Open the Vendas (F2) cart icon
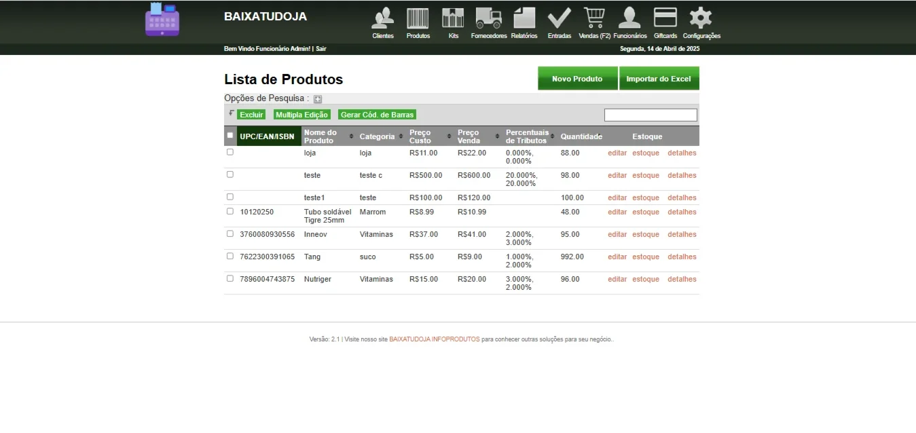 point(595,22)
